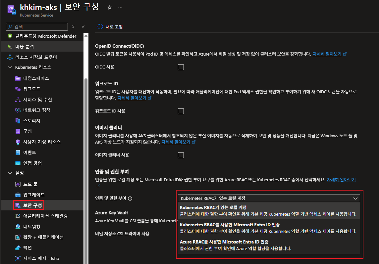Open 서비스 메시 - Istio sidebar label
The height and width of the screenshot is (264, 379).
pyautogui.click(x=41, y=258)
